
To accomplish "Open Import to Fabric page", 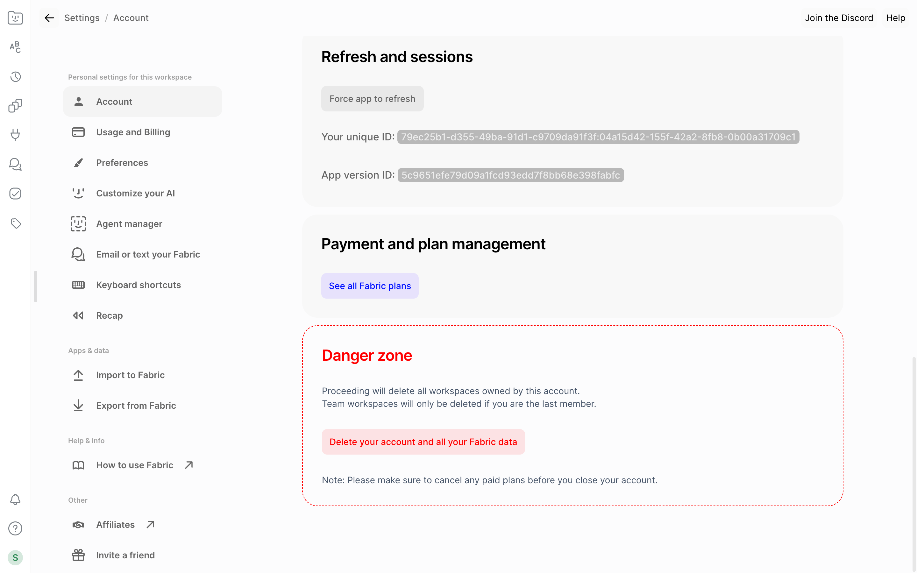I will [142, 375].
